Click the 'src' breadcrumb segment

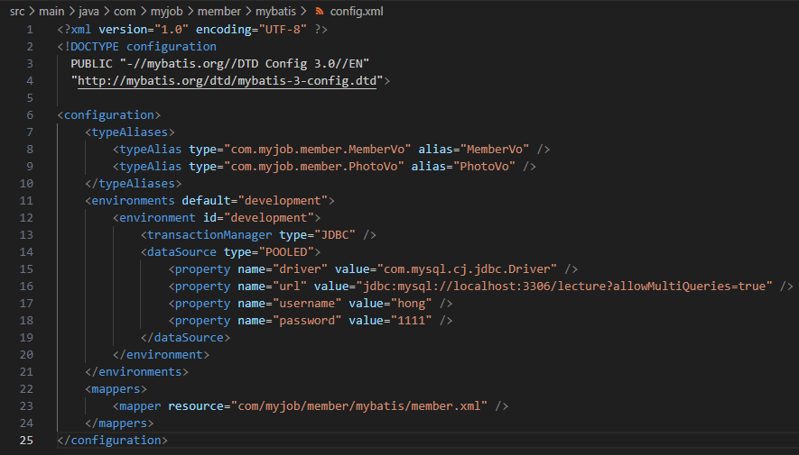pyautogui.click(x=17, y=11)
